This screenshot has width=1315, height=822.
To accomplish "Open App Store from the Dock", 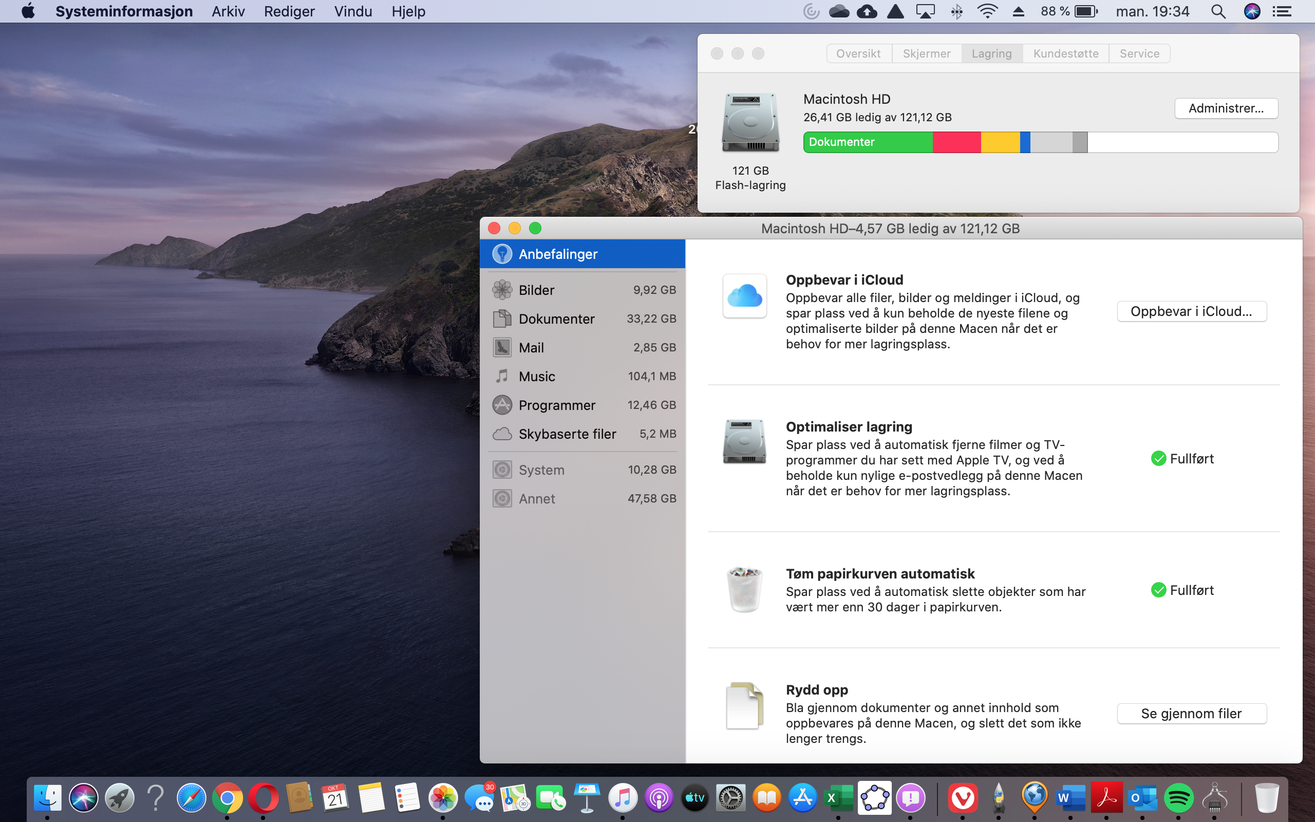I will pos(802,798).
